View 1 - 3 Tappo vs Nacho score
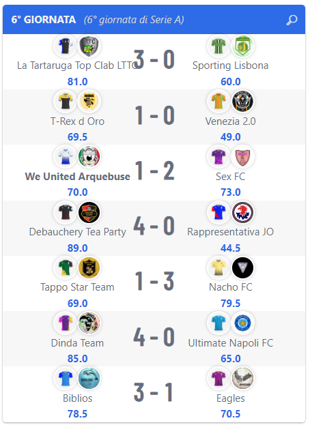 (154, 281)
